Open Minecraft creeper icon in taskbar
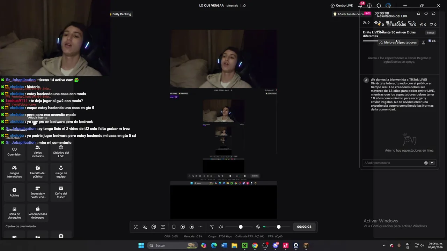Image resolution: width=447 pixels, height=251 pixels. click(x=244, y=245)
